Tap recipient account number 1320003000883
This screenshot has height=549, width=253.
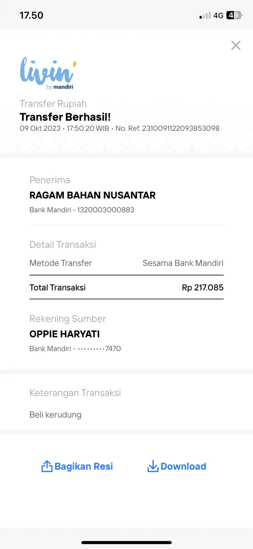tap(106, 210)
